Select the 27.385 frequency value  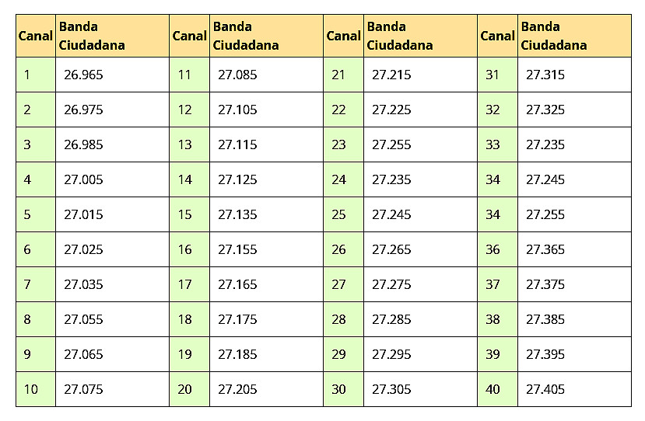pyautogui.click(x=545, y=319)
